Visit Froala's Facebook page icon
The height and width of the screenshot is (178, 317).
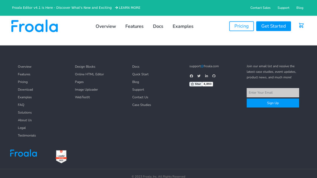tap(191, 76)
